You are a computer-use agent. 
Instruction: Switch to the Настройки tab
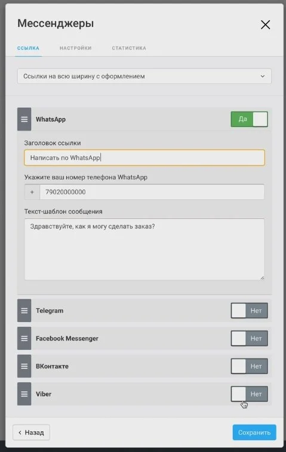76,48
